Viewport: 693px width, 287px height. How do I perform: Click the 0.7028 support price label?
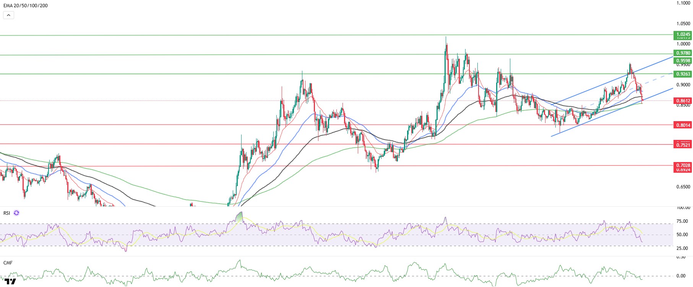point(683,165)
